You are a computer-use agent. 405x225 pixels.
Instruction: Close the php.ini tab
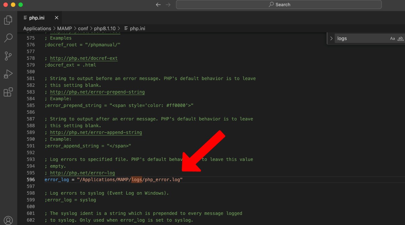coord(56,18)
